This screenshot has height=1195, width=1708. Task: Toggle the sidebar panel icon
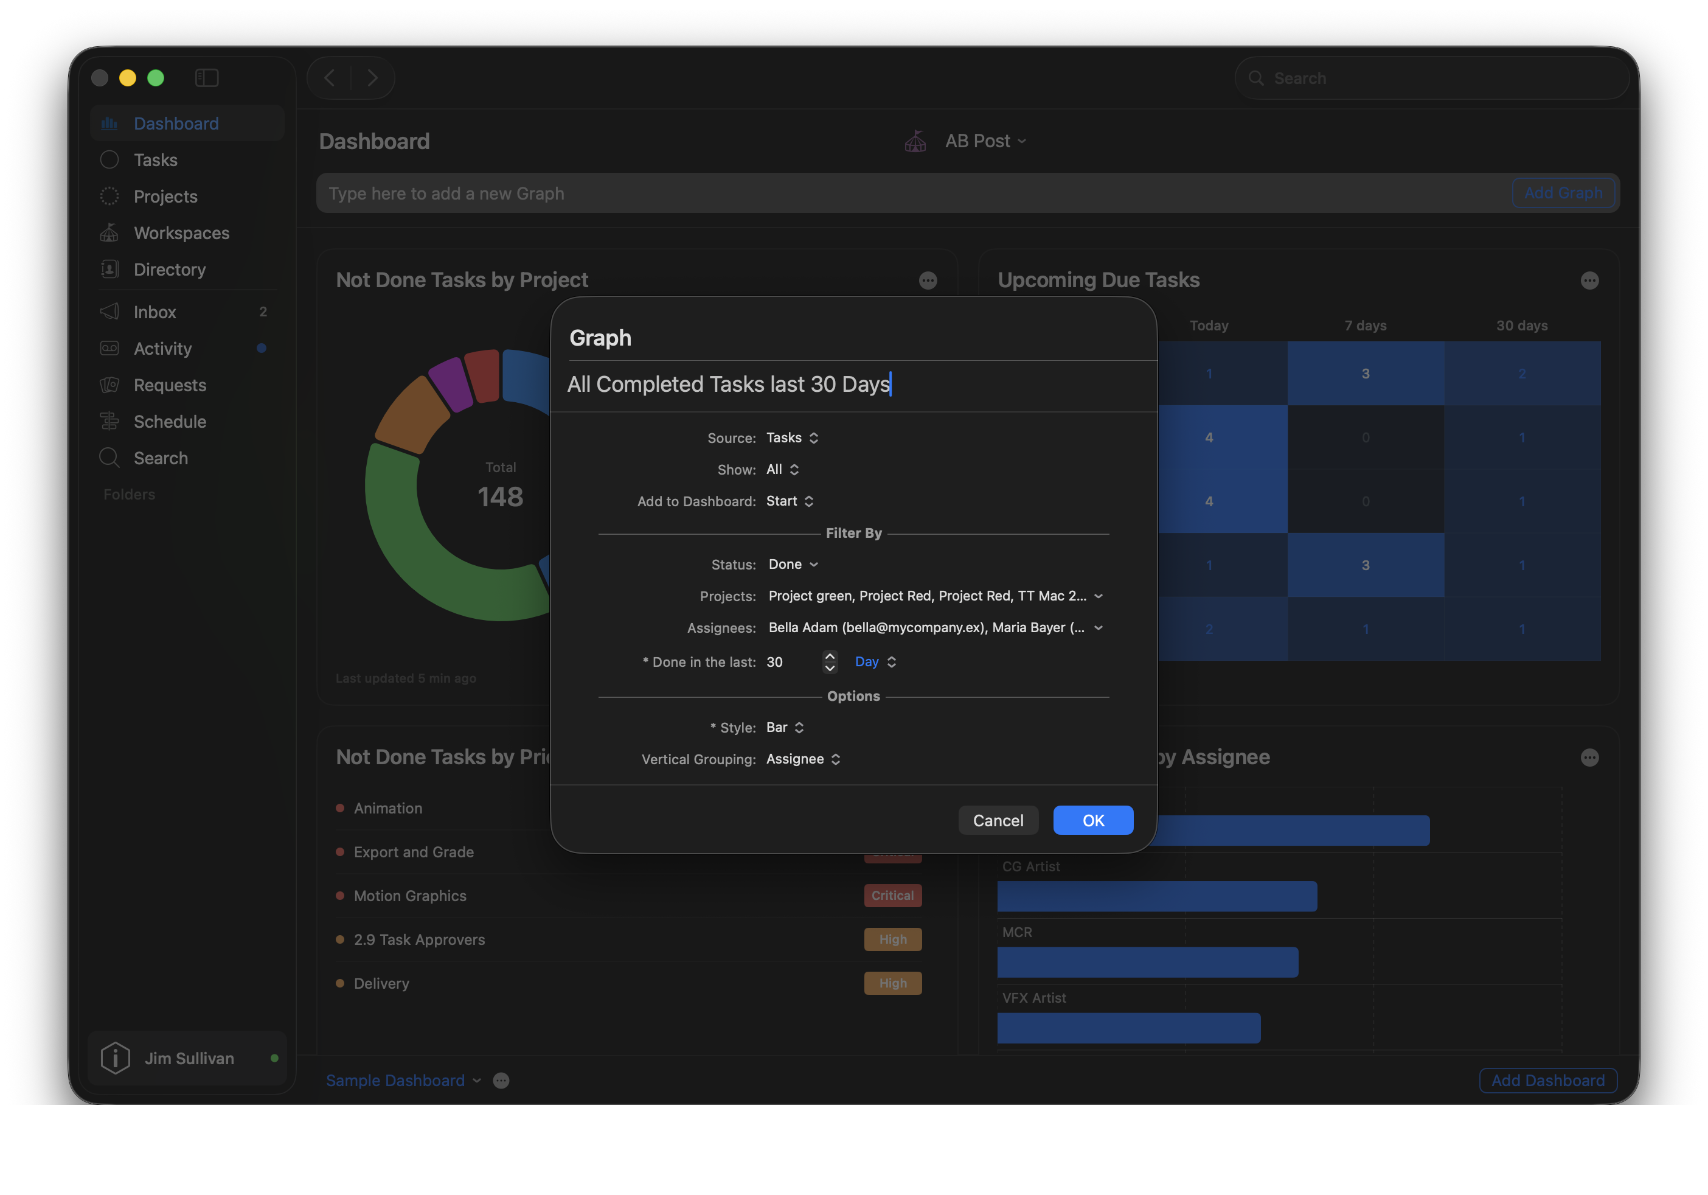click(206, 77)
